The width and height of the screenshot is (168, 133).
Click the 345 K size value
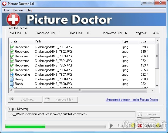point(145,52)
